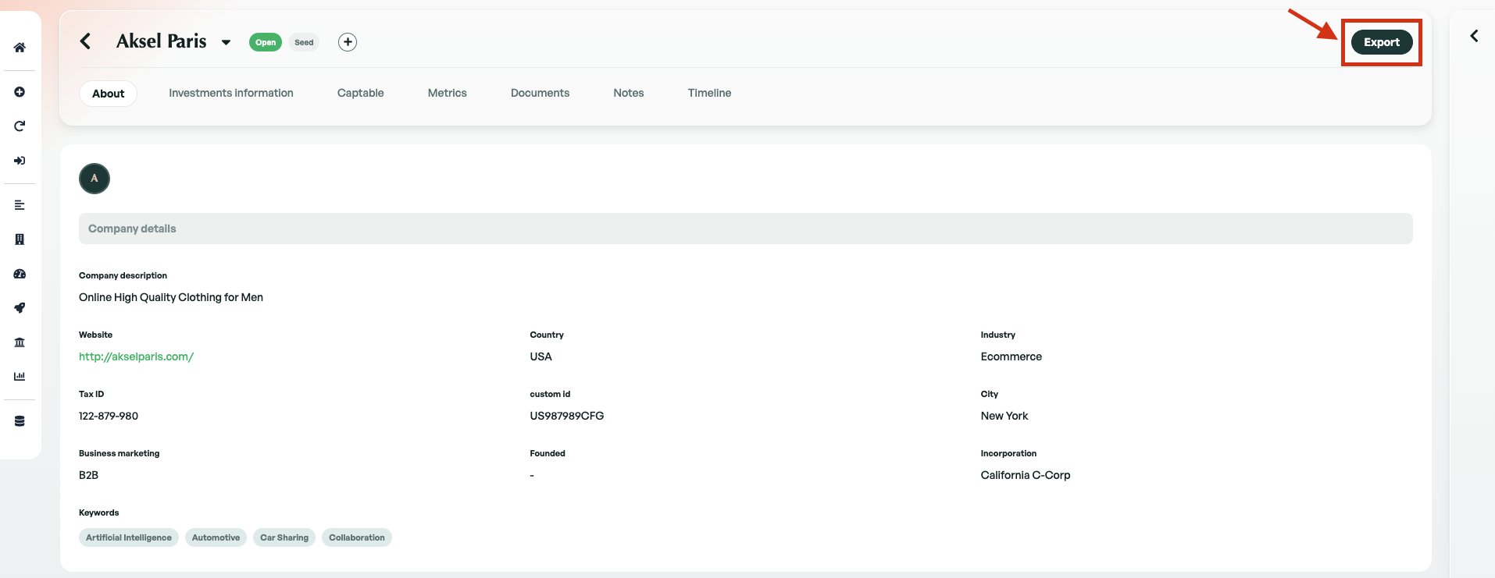The width and height of the screenshot is (1495, 578).
Task: Click the Company details section header
Action: pyautogui.click(x=746, y=229)
